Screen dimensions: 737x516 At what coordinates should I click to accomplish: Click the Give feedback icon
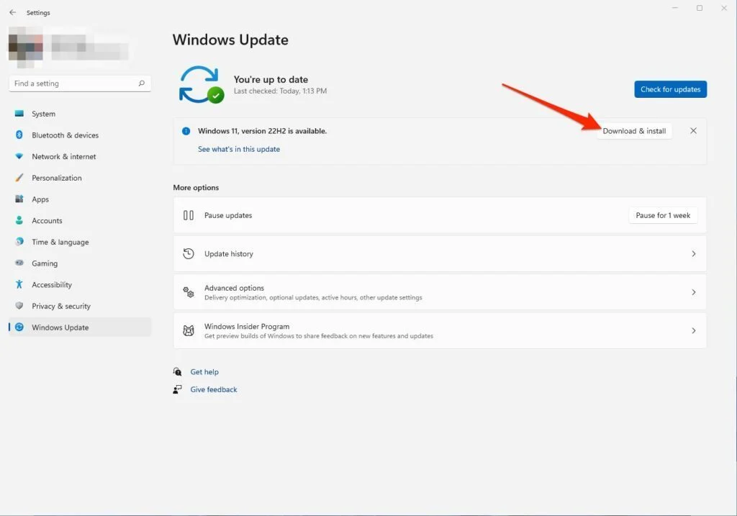(x=177, y=389)
